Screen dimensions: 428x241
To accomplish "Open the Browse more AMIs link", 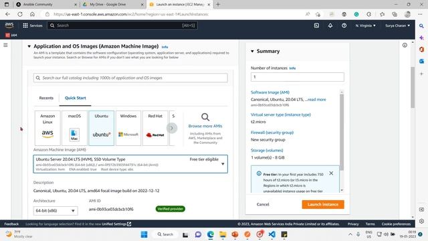I will [x=205, y=126].
